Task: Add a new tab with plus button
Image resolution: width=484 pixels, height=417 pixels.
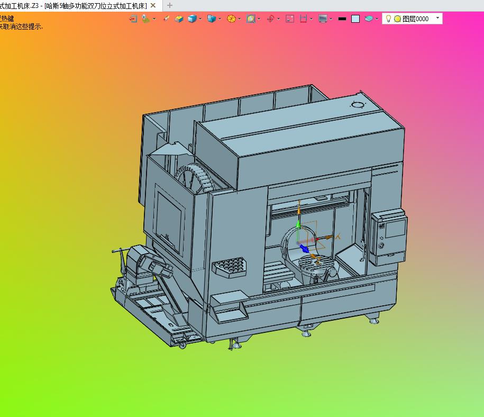Action: coord(169,6)
